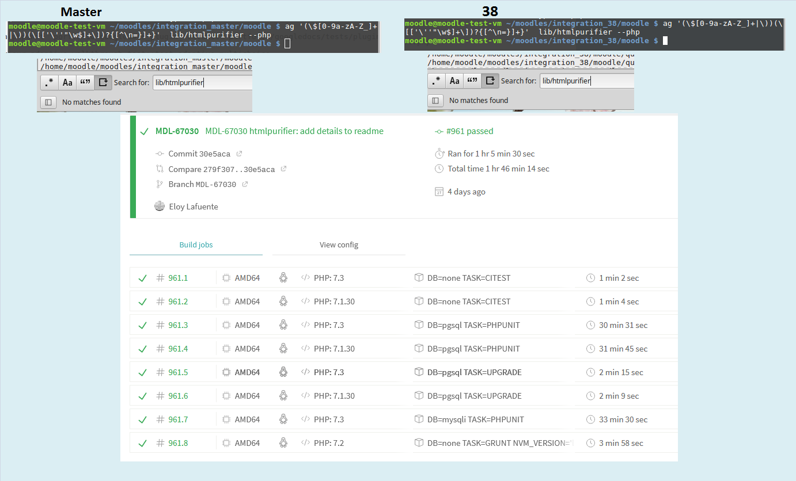This screenshot has width=796, height=481.
Task: Switch to the Build jobs tab
Action: click(196, 245)
